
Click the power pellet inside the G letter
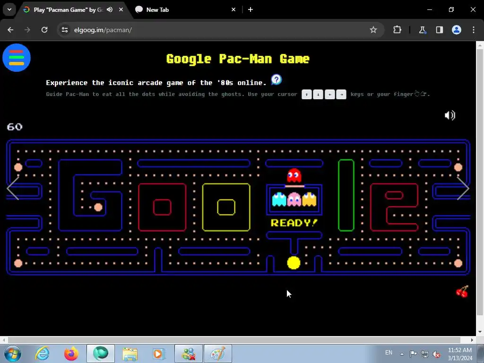[98, 207]
